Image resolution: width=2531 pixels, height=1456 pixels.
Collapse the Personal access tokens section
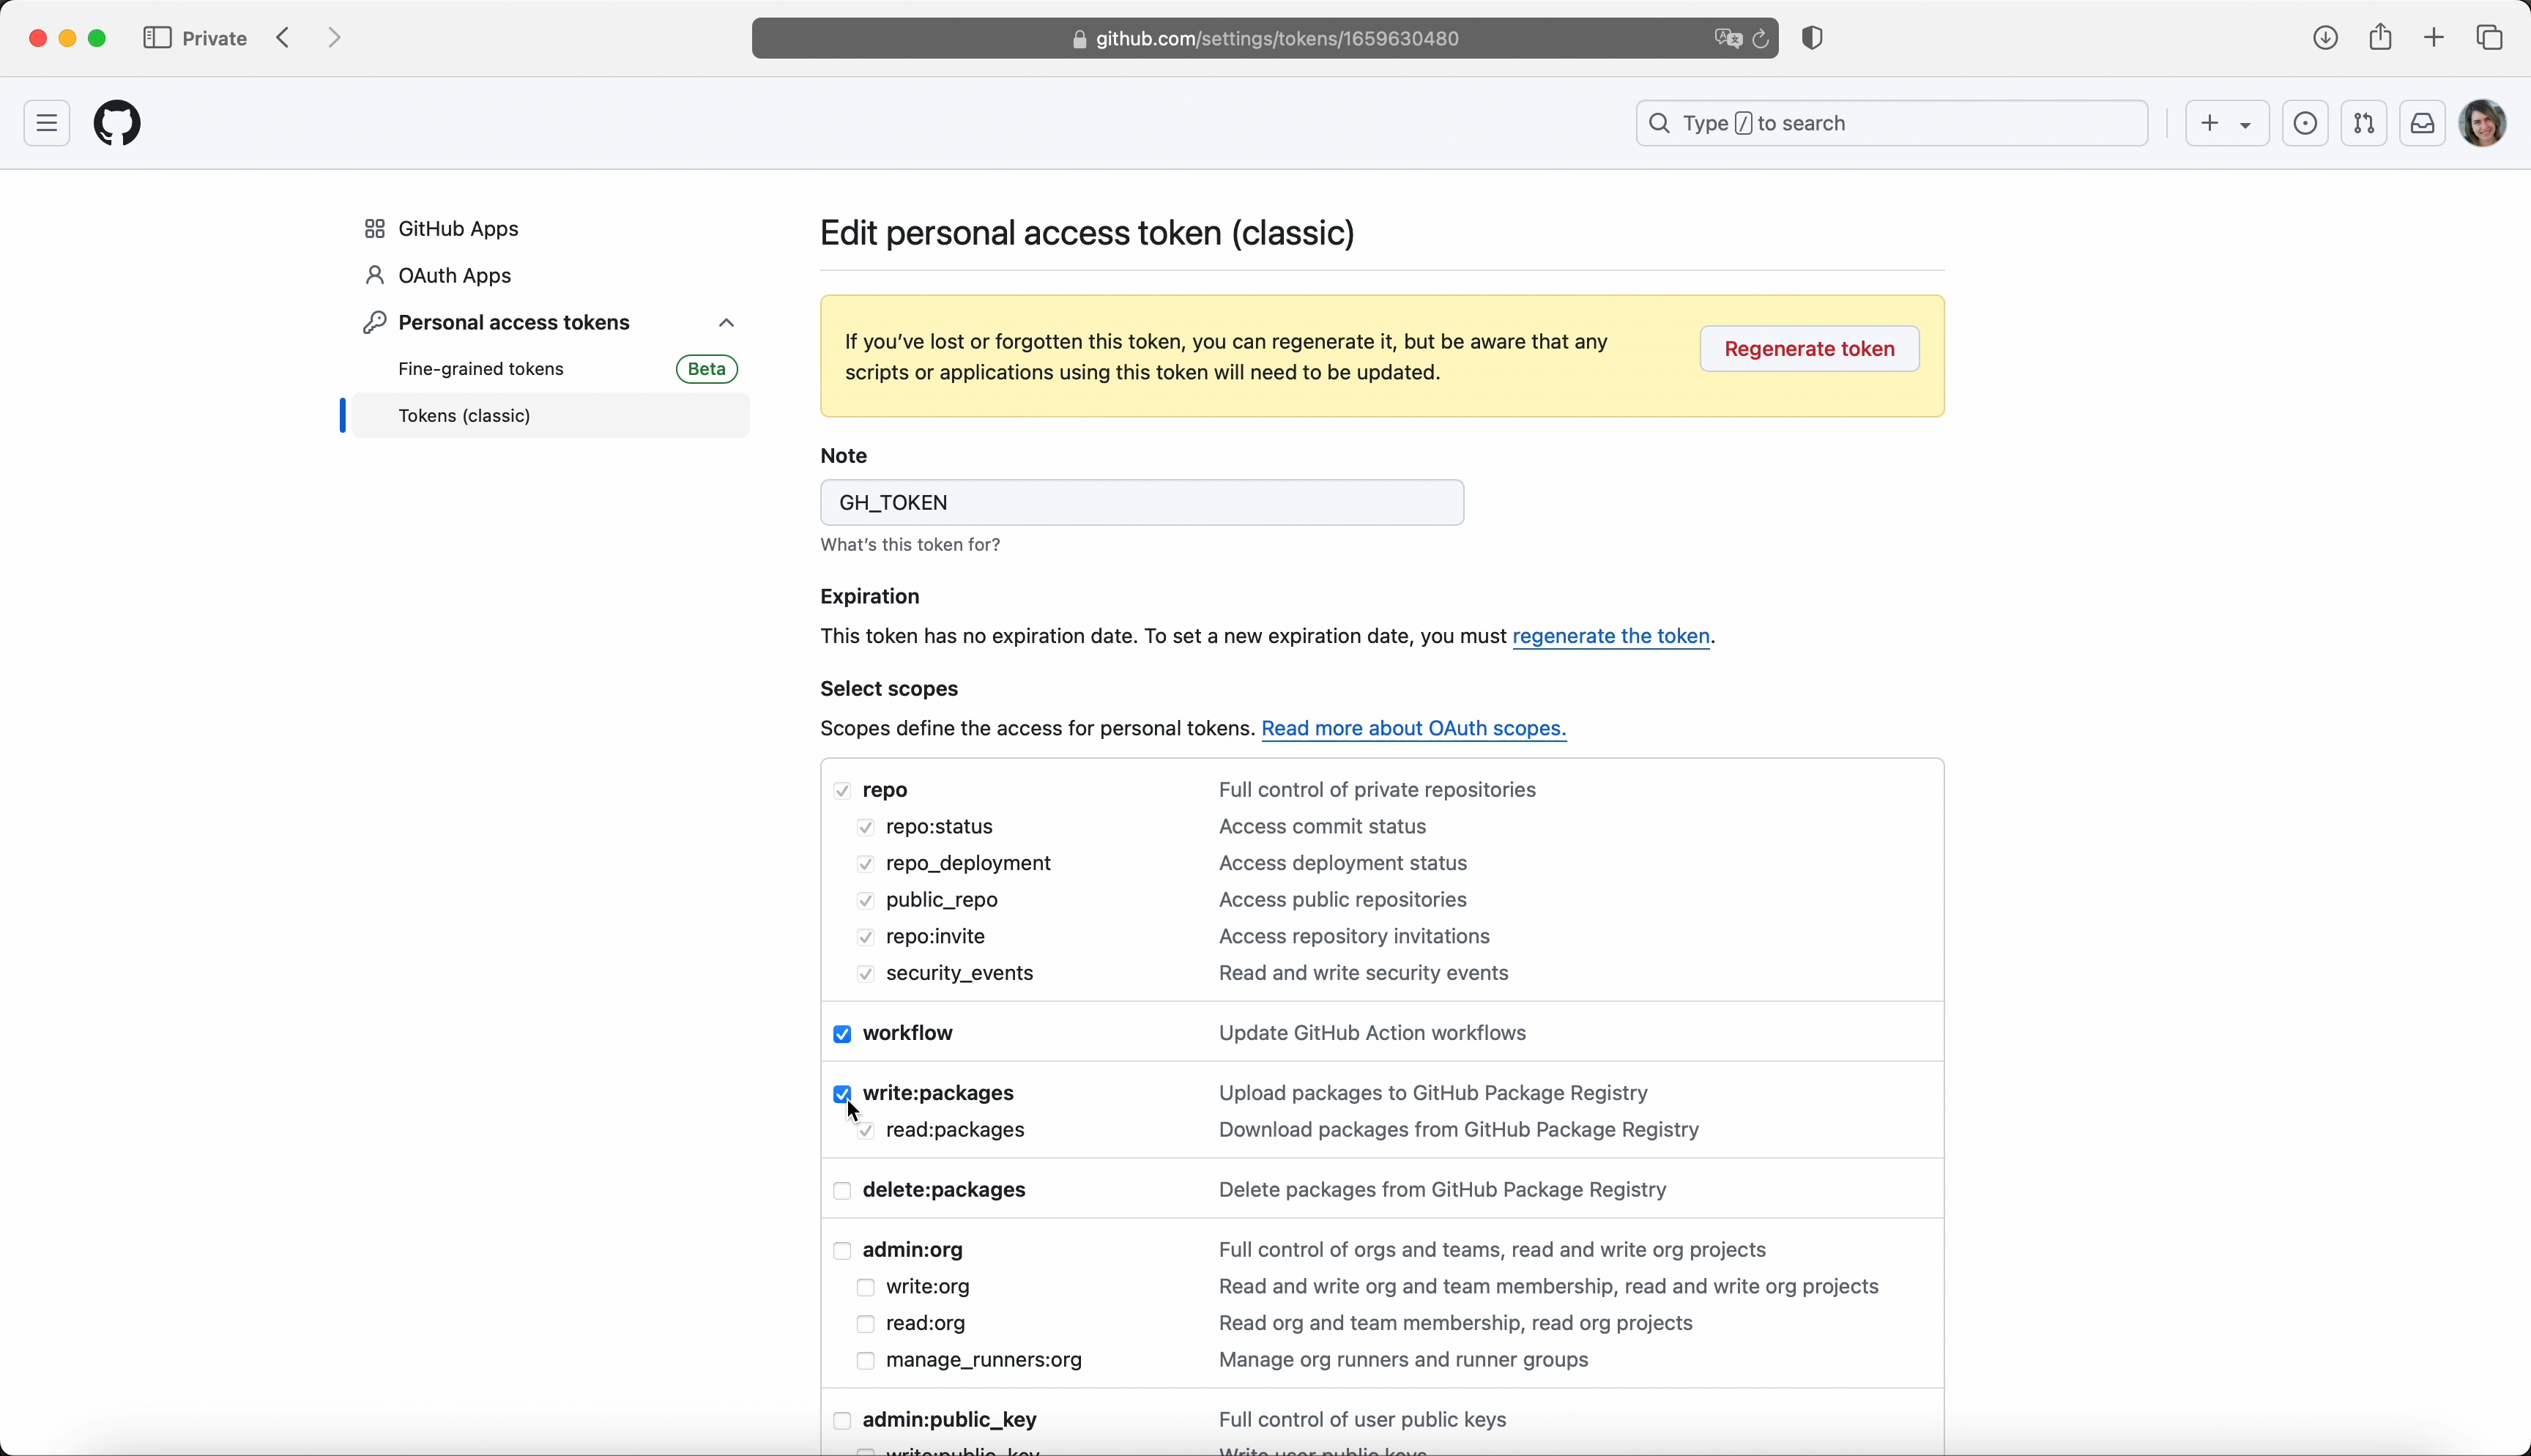[x=726, y=323]
